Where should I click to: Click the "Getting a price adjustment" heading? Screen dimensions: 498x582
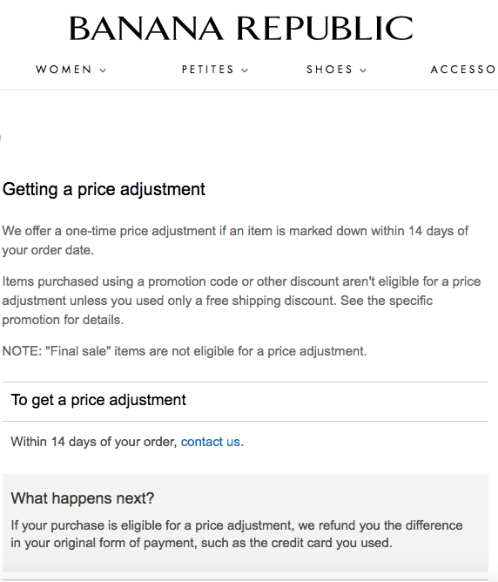(x=104, y=189)
